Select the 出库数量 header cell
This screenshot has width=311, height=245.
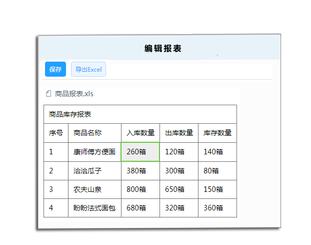[179, 133]
